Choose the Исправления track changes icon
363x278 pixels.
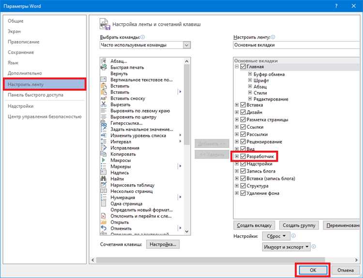tap(104, 148)
